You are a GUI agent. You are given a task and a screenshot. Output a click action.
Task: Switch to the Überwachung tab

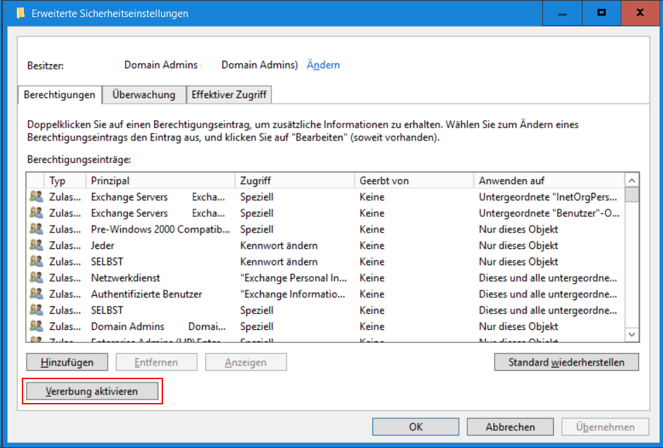[144, 95]
